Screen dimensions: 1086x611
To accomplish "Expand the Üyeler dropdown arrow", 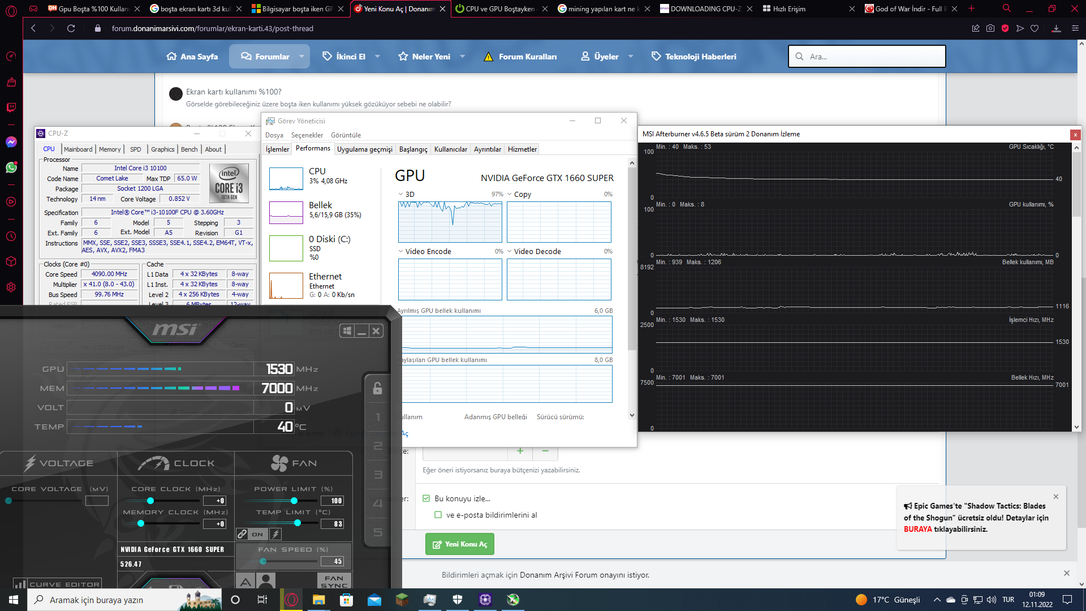I will click(631, 57).
